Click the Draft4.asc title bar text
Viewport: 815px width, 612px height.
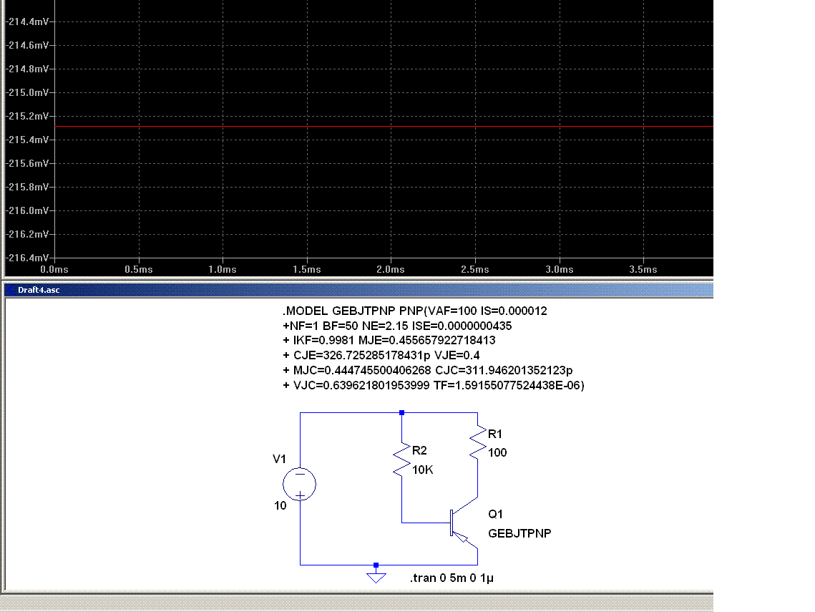point(39,290)
